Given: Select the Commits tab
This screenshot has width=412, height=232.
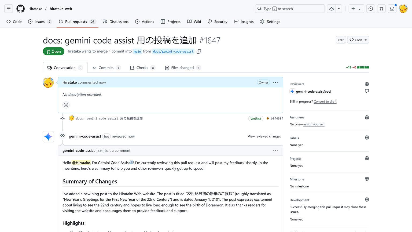Looking at the screenshot, I should click(x=106, y=68).
